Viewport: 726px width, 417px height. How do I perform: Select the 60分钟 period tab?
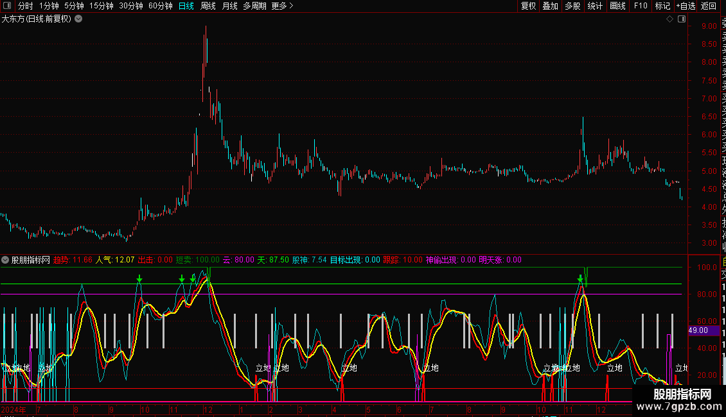(x=160, y=6)
